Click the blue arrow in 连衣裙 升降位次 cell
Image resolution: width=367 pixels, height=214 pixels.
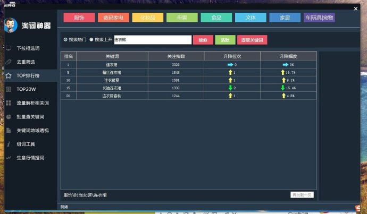click(x=230, y=65)
